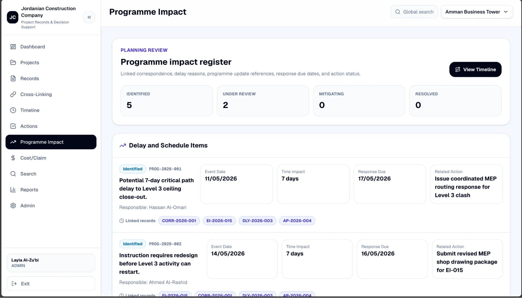Screen dimensions: 522x298
Task: Click the Search magnifier icon in sidebar
Action: coord(13,174)
